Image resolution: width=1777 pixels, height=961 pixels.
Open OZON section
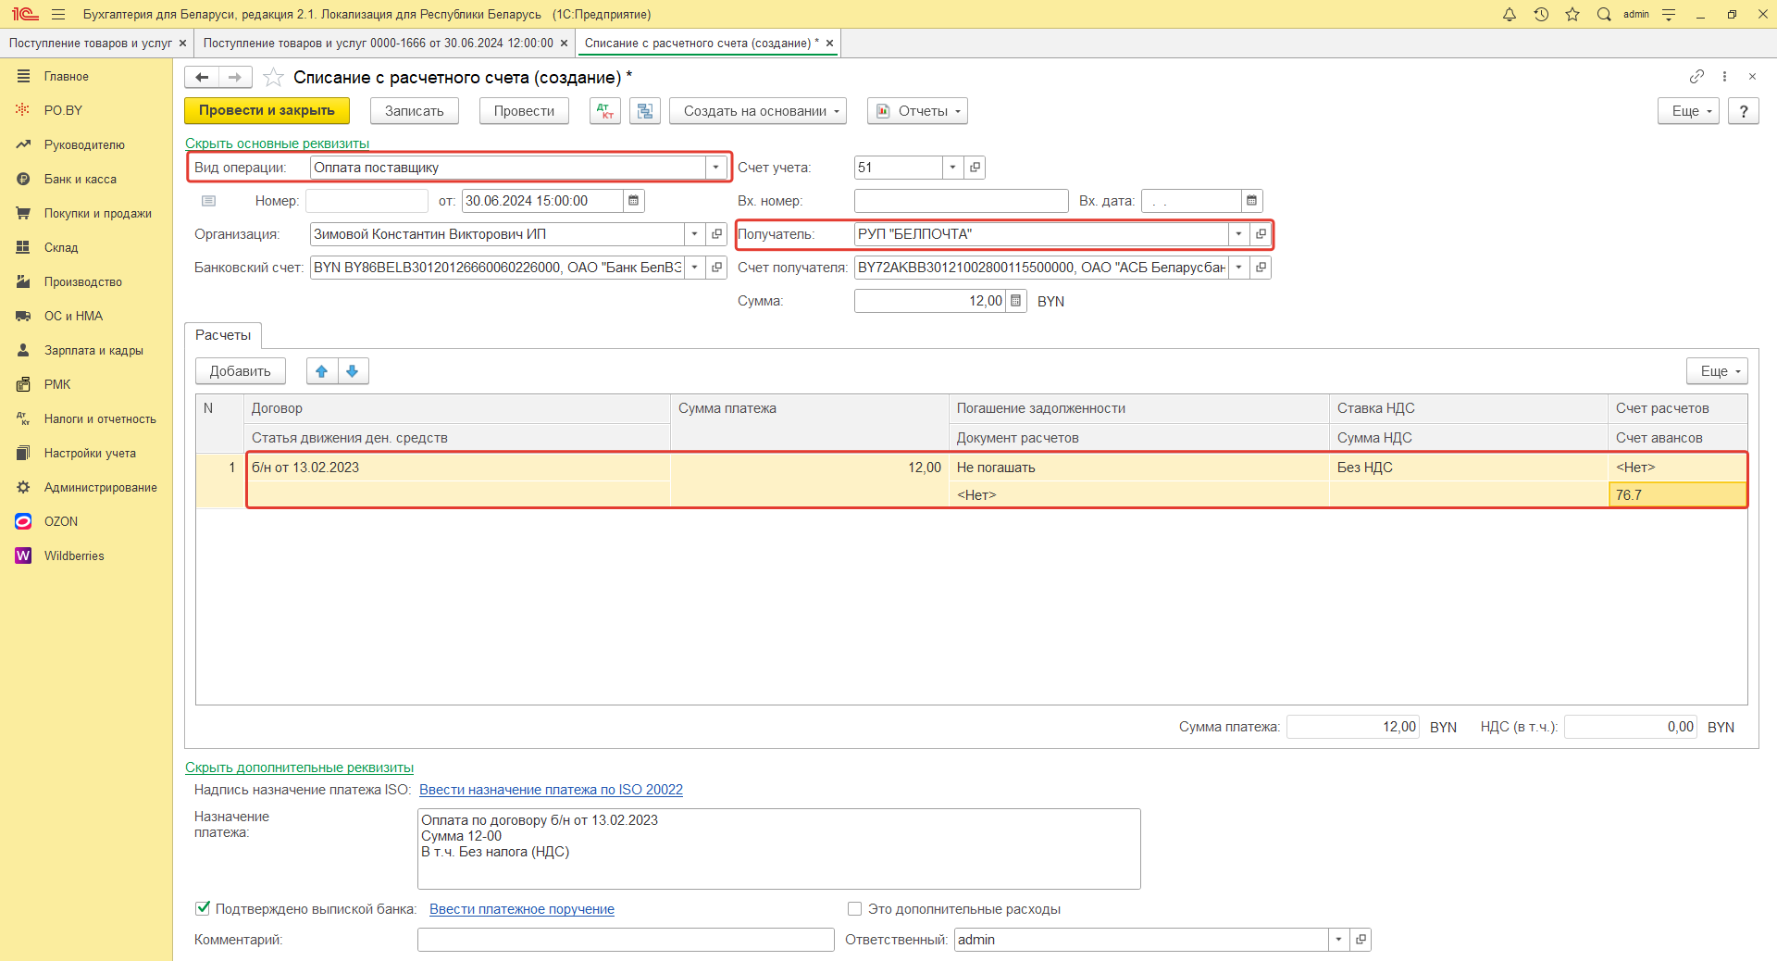(x=61, y=522)
